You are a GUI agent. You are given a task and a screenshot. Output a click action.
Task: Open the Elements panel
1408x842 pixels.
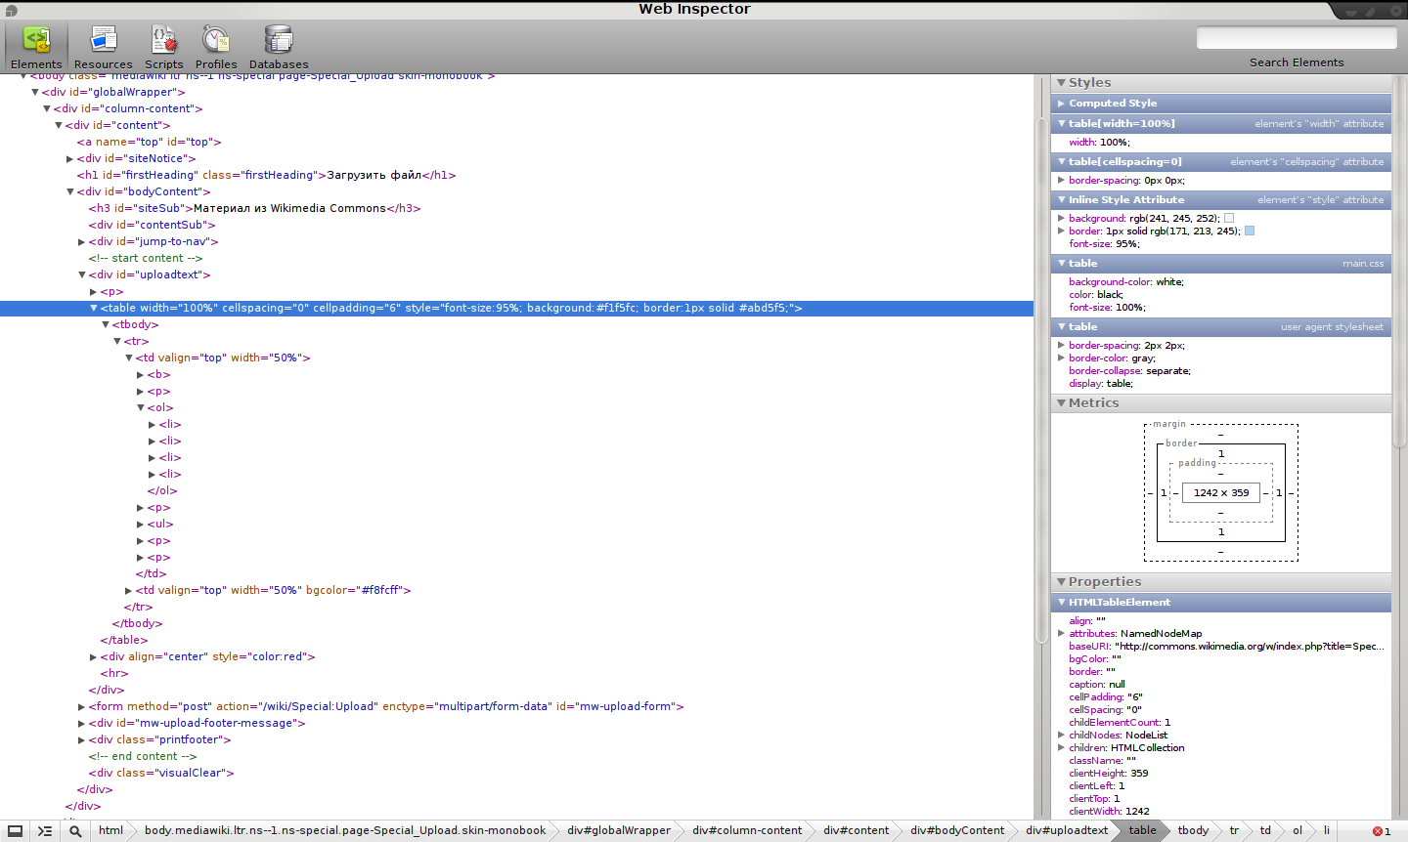[x=36, y=47]
